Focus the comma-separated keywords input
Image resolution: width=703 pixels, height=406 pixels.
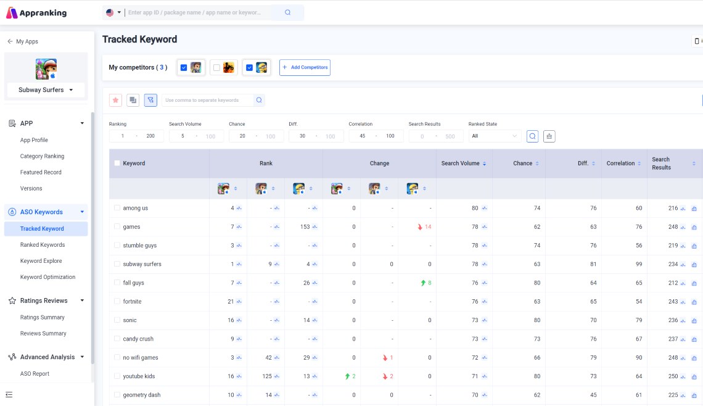coord(207,100)
